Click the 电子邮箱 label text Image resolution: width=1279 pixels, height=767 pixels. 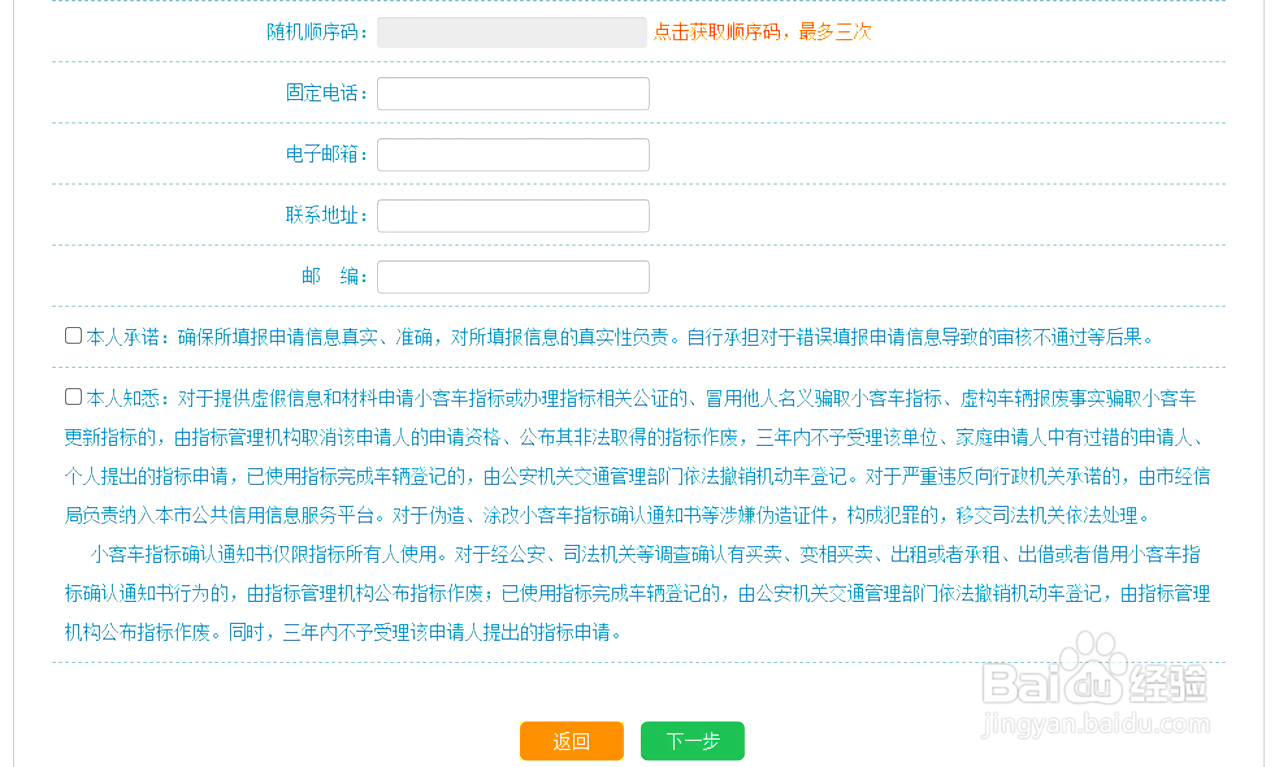327,154
